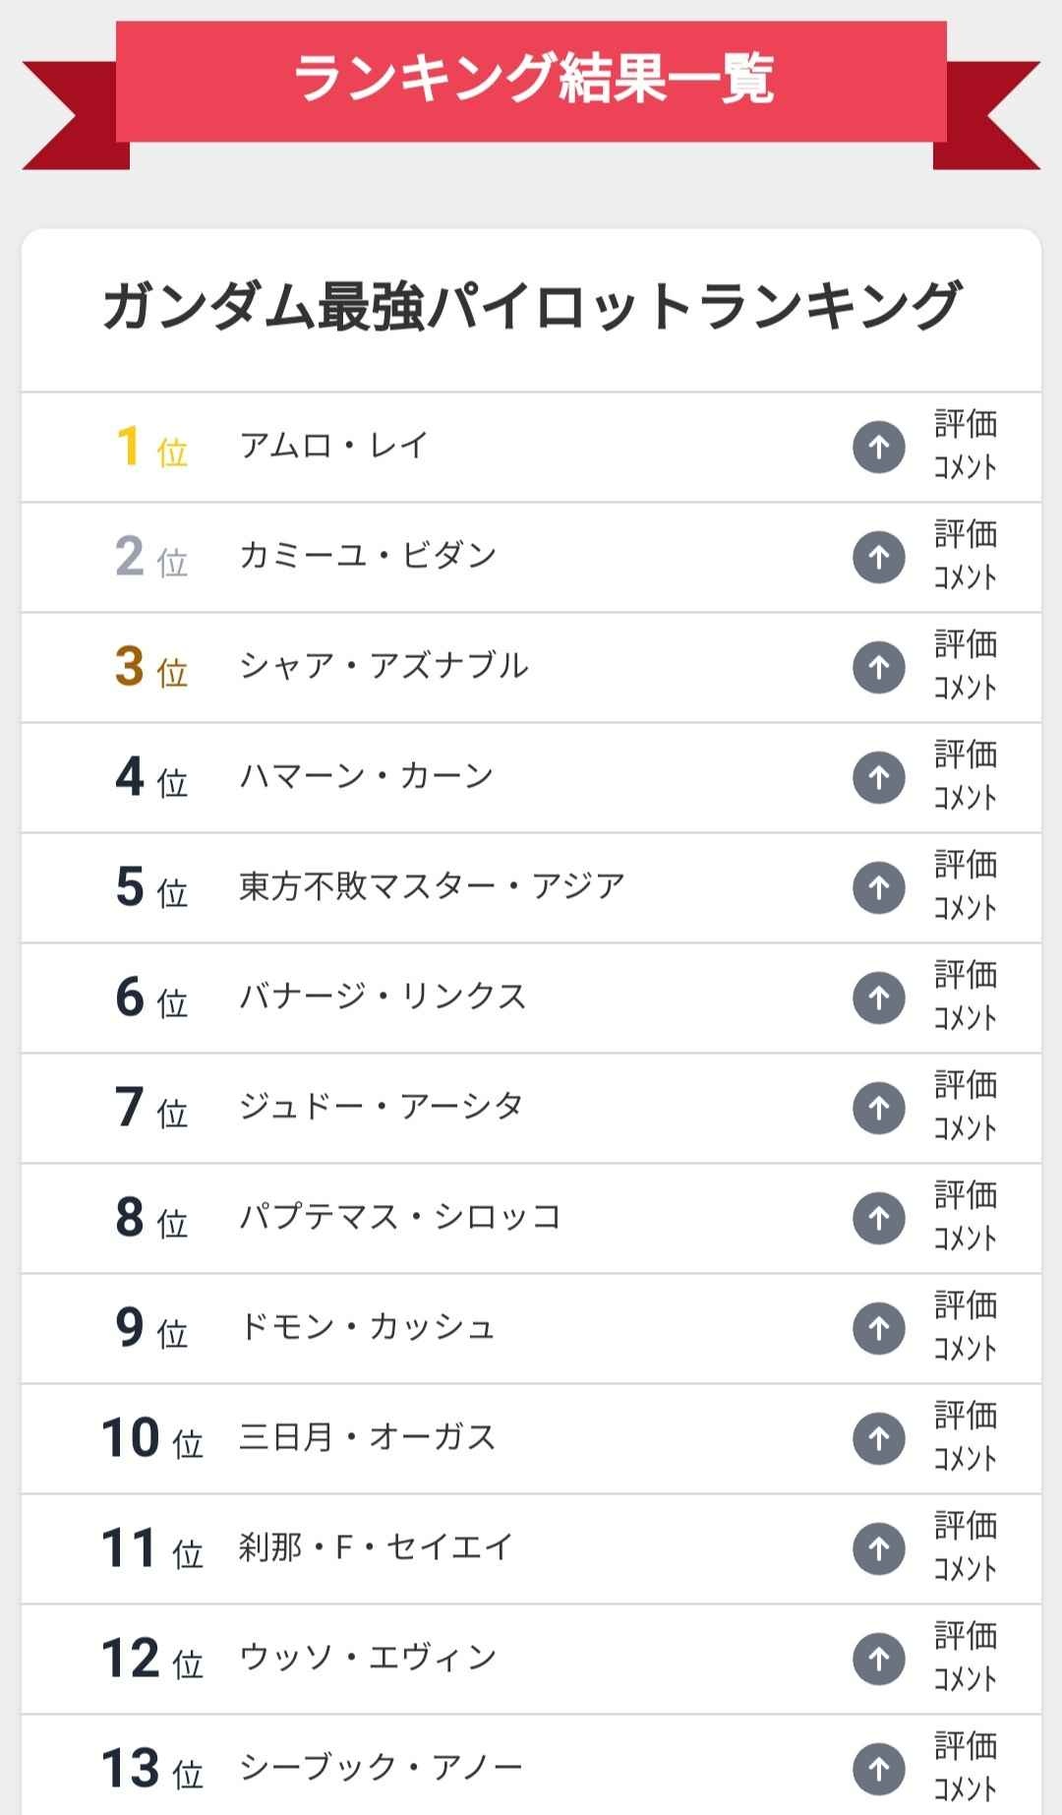1062x1815 pixels.
Task: Select 5位 東方不敗マスター・アジア name
Action: click(x=432, y=886)
